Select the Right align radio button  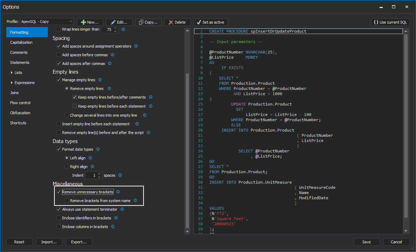tap(66, 167)
